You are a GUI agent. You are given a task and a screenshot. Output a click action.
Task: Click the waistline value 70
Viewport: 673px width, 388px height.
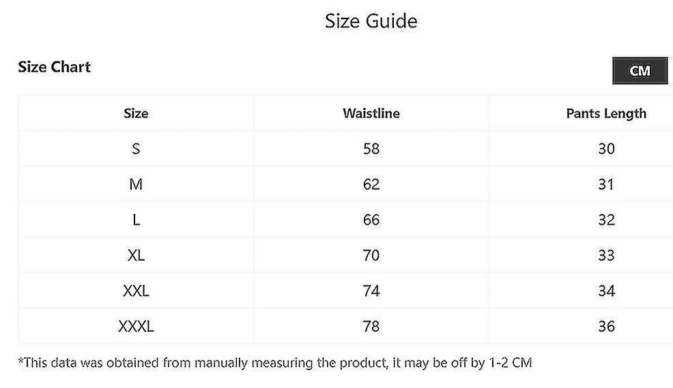[x=371, y=255]
